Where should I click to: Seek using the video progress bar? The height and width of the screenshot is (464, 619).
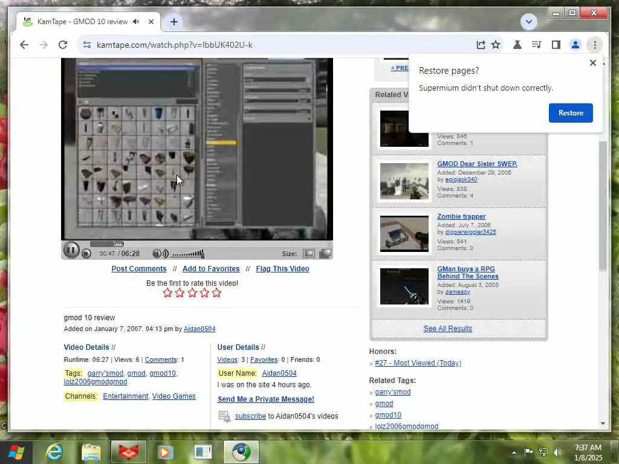(107, 244)
